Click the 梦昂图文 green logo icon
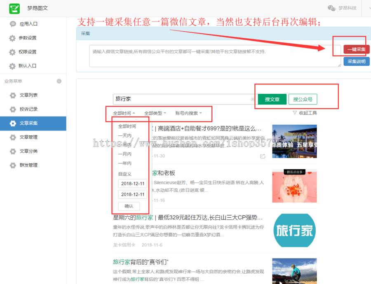 coord(14,7)
